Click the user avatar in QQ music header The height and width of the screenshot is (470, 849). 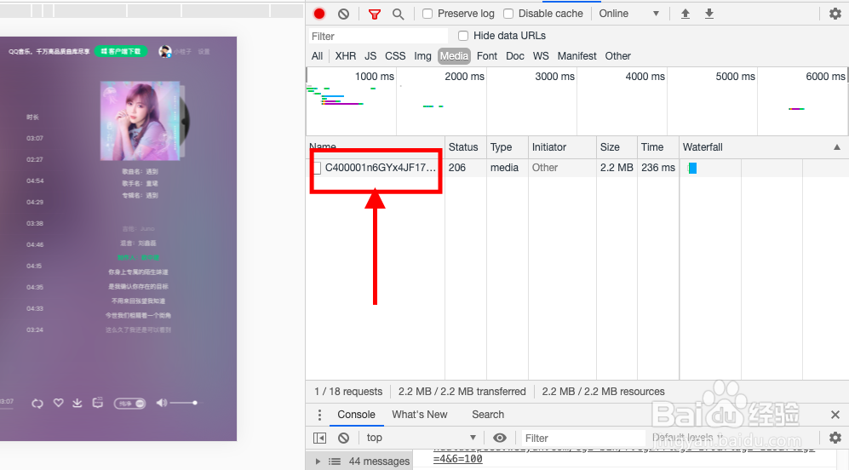click(164, 51)
